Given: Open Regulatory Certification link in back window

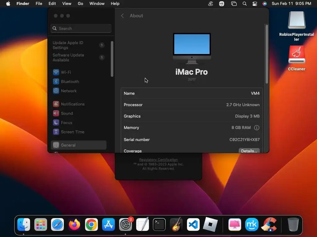Looking at the screenshot, I should [x=158, y=160].
